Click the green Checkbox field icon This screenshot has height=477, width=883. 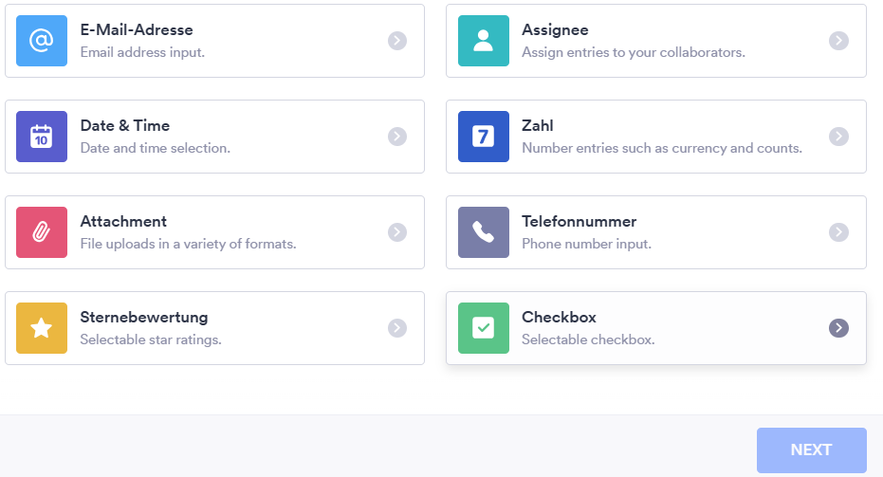click(x=484, y=328)
